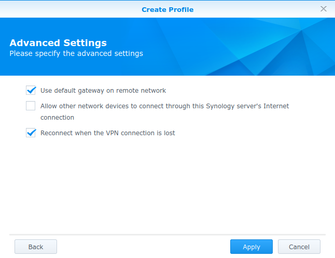Click the geometric pattern on blue banner

267,47
